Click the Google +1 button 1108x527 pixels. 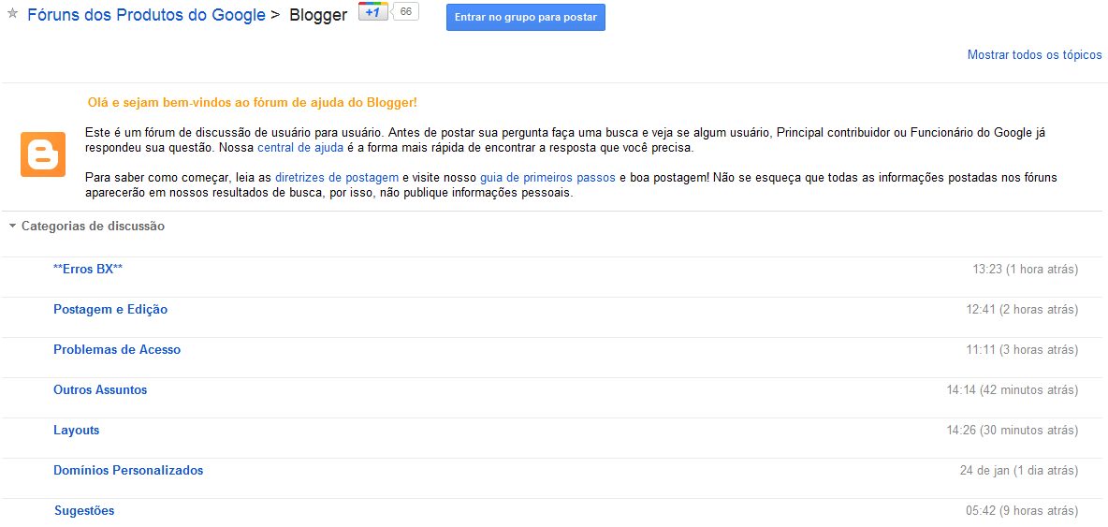(373, 11)
